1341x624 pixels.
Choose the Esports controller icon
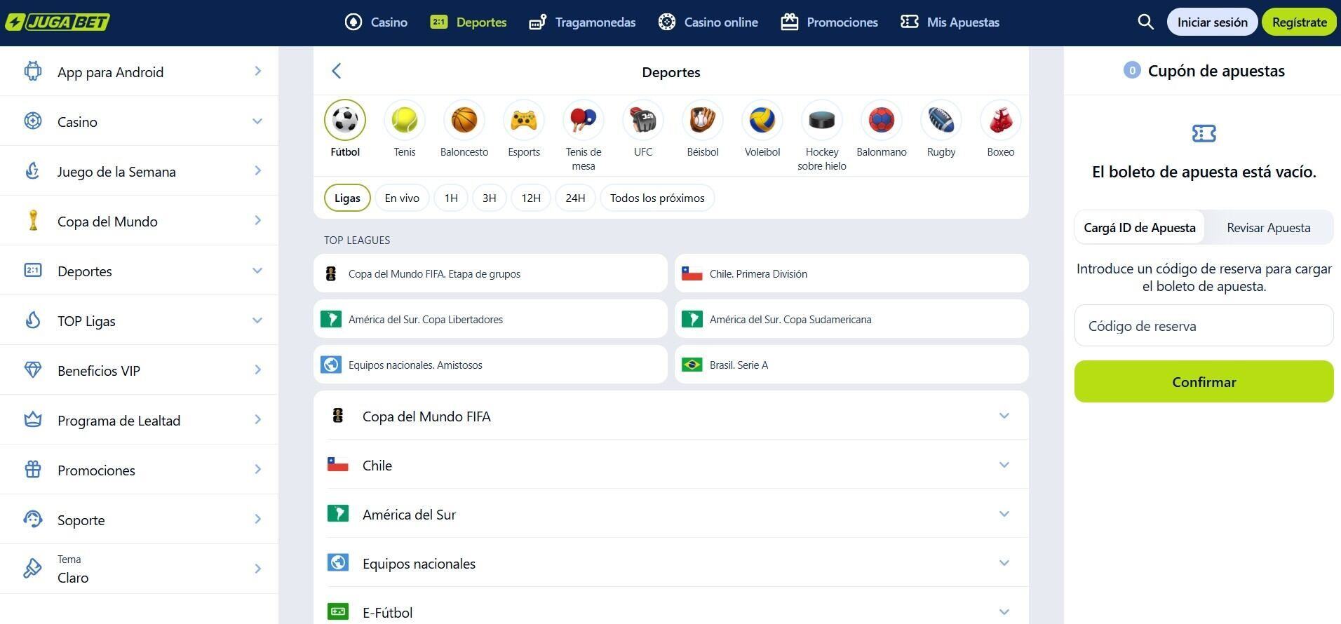(524, 120)
